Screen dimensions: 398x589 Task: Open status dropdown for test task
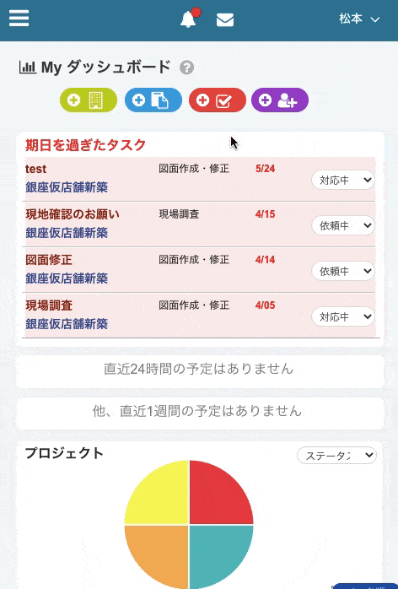pos(343,180)
